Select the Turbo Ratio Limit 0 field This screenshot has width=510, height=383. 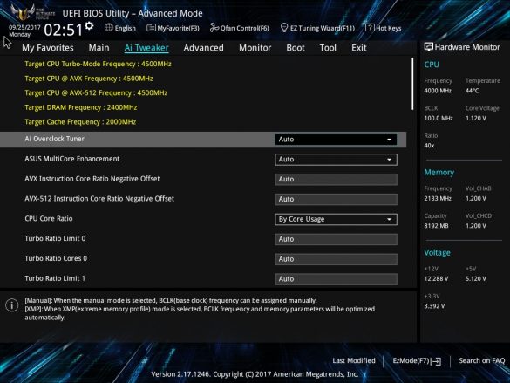(336, 239)
